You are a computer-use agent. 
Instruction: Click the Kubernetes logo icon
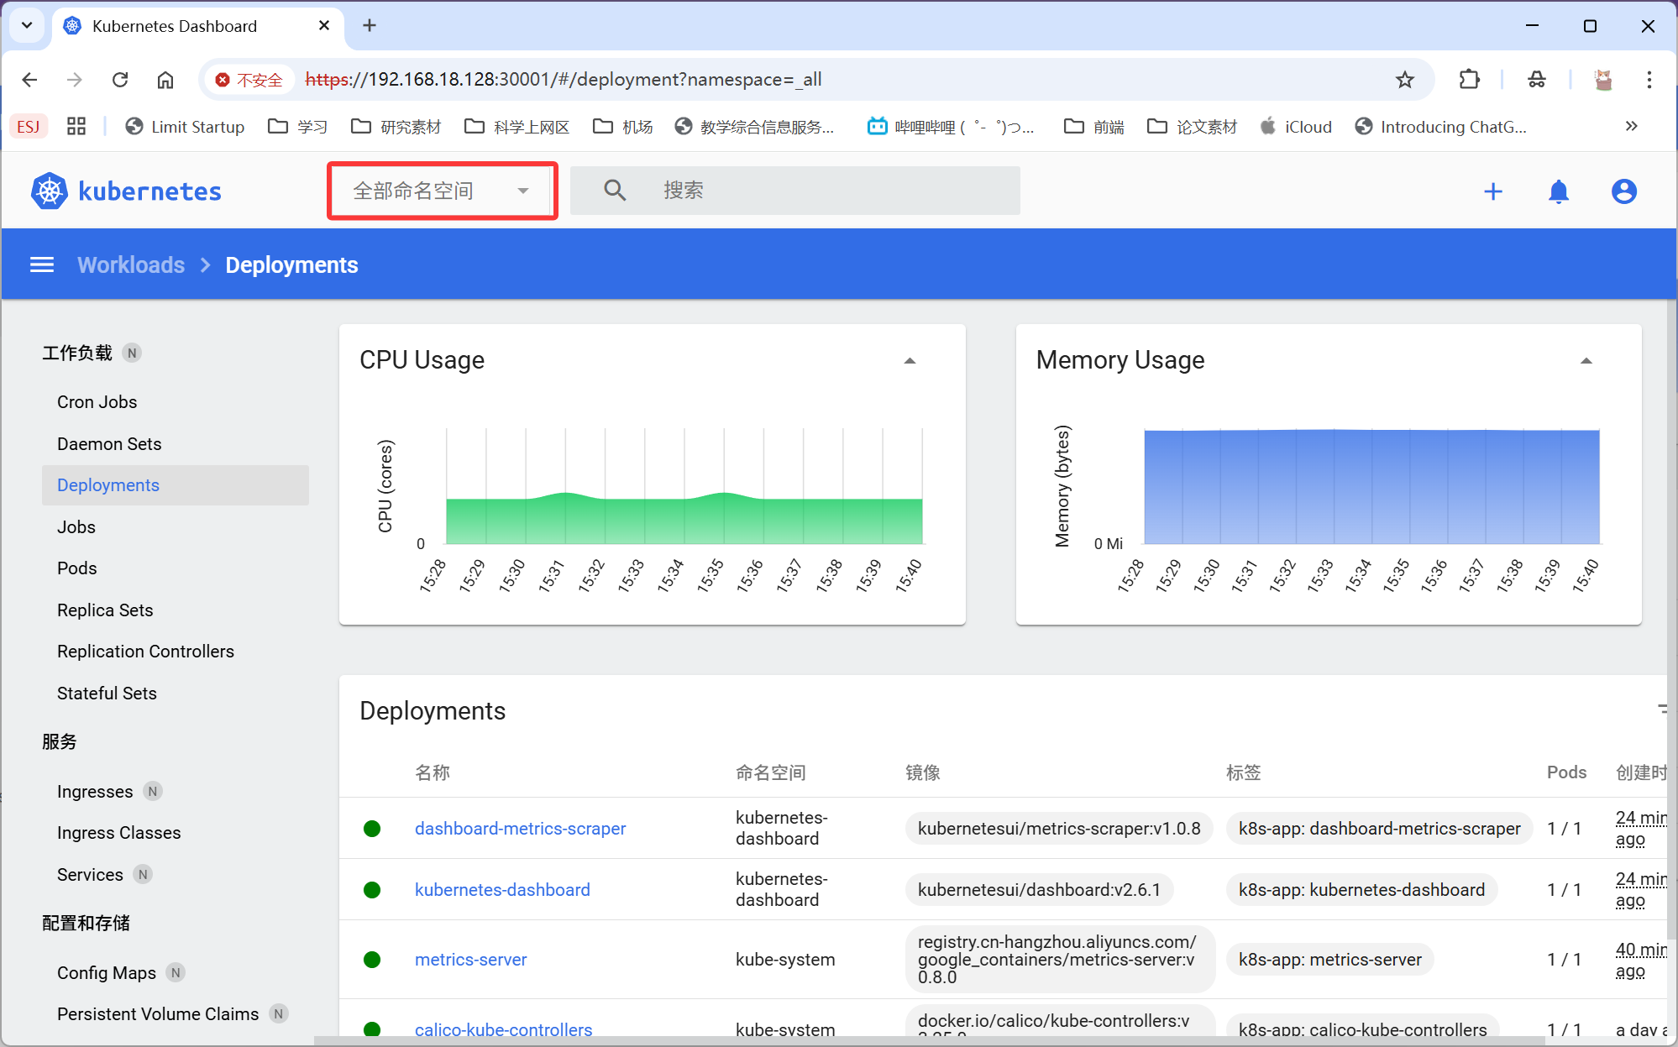coord(50,191)
